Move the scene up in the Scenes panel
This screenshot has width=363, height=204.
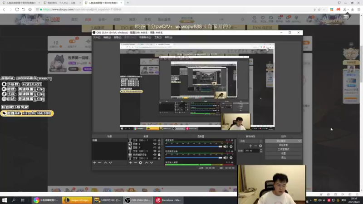coord(105,163)
